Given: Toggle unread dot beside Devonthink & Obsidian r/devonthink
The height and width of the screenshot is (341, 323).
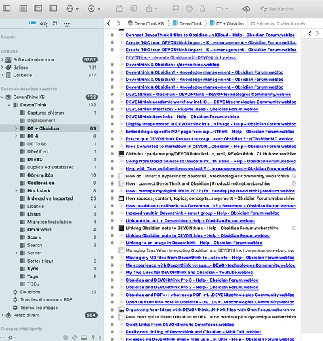Looking at the screenshot, I should 112,65.
